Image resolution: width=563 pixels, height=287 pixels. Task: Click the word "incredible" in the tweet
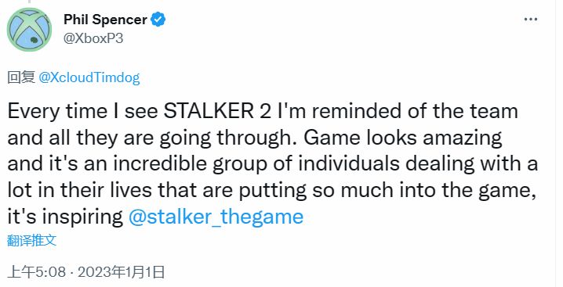pyautogui.click(x=161, y=164)
